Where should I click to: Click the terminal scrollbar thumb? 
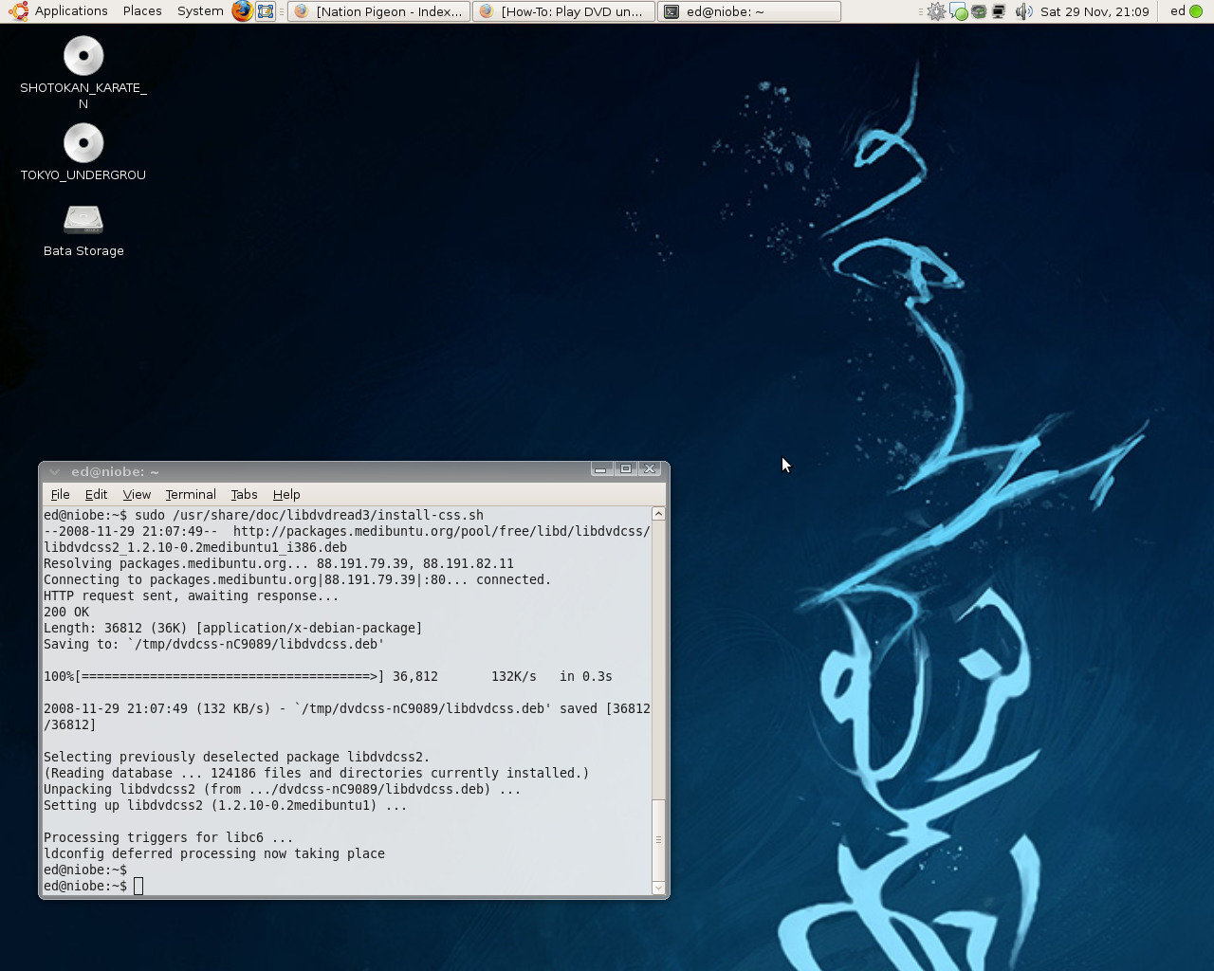point(658,839)
